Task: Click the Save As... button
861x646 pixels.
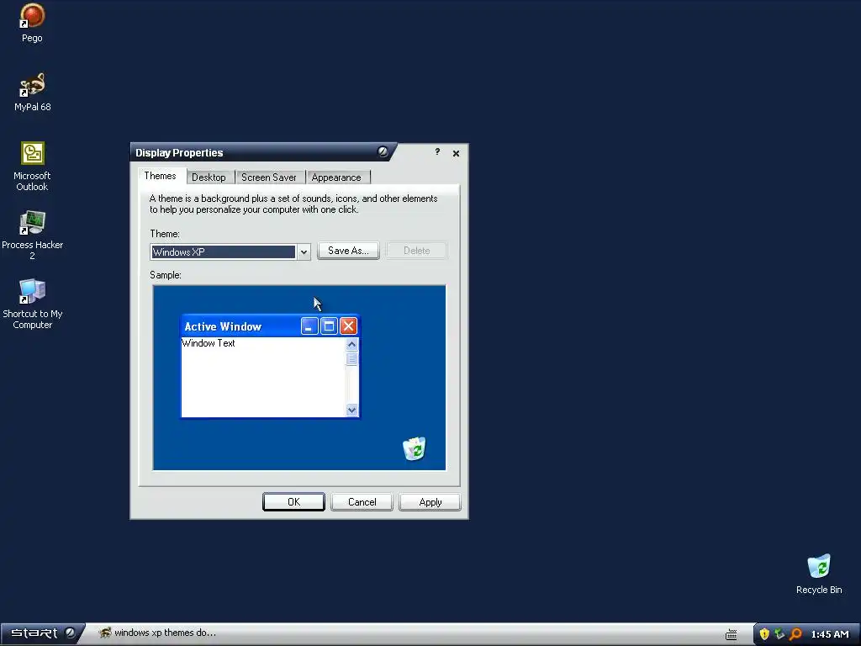Action: click(x=348, y=251)
